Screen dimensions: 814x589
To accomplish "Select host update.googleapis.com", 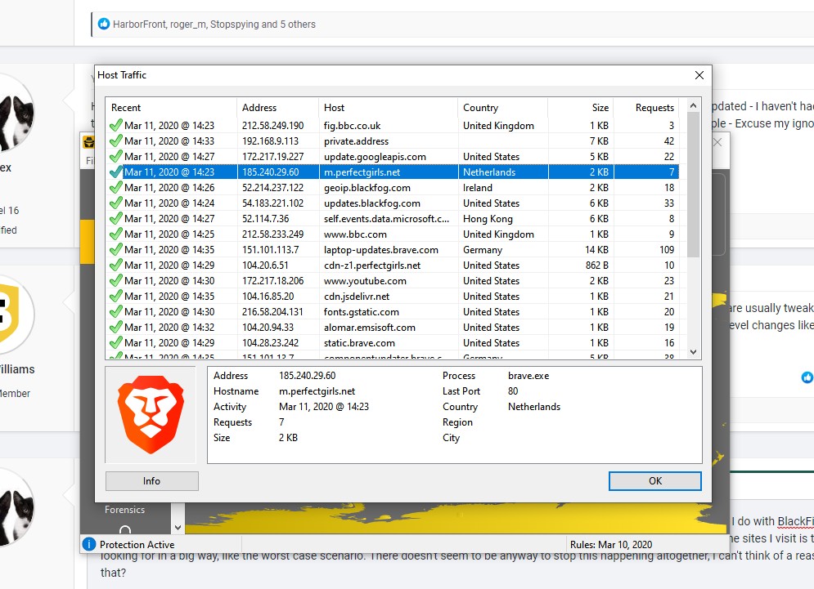I will tap(375, 157).
